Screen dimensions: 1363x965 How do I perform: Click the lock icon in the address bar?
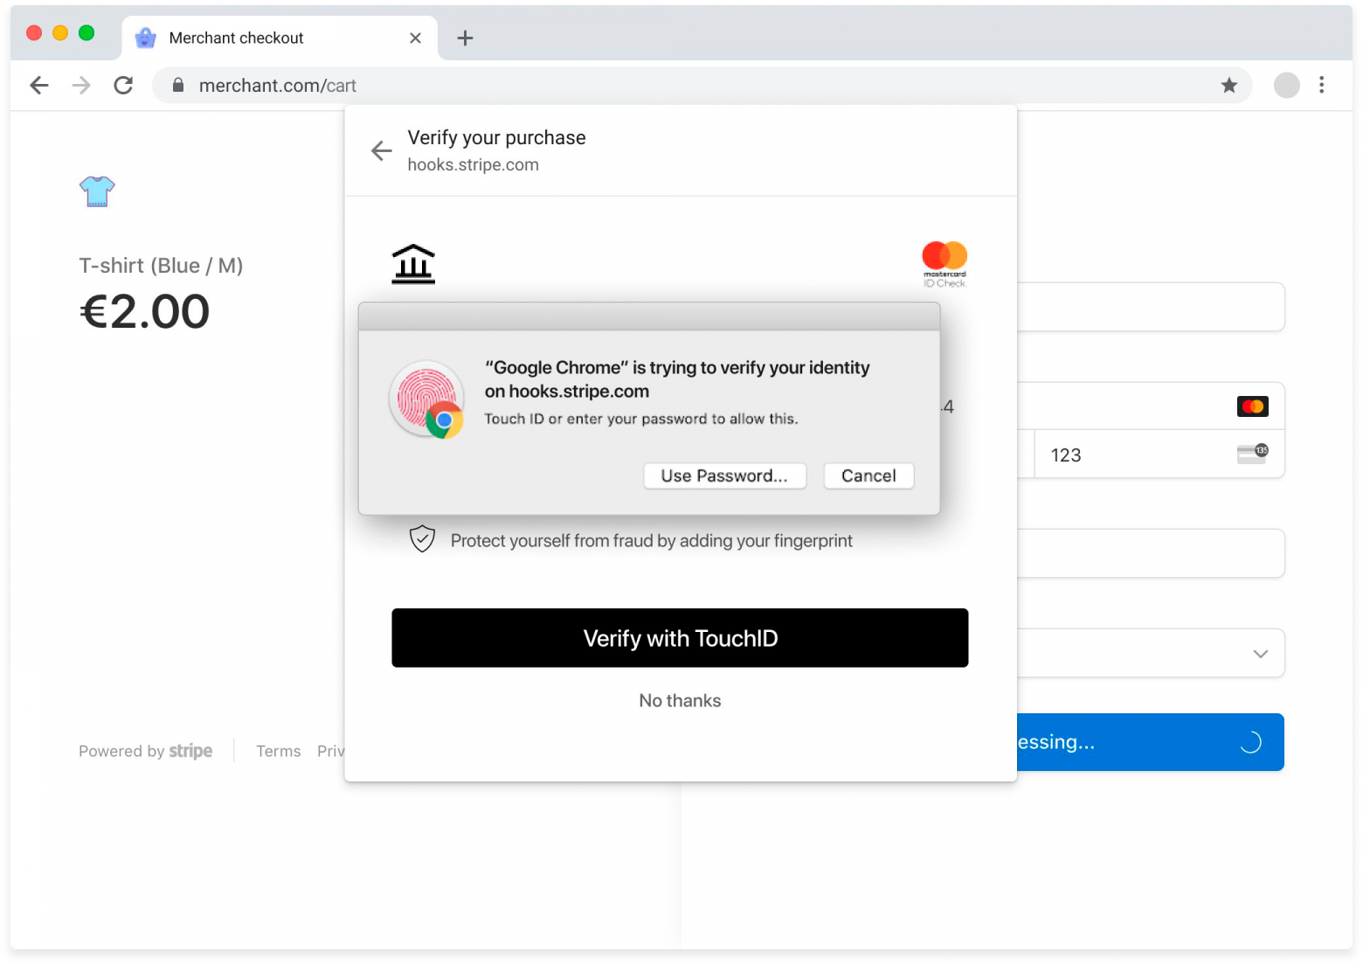click(x=178, y=85)
